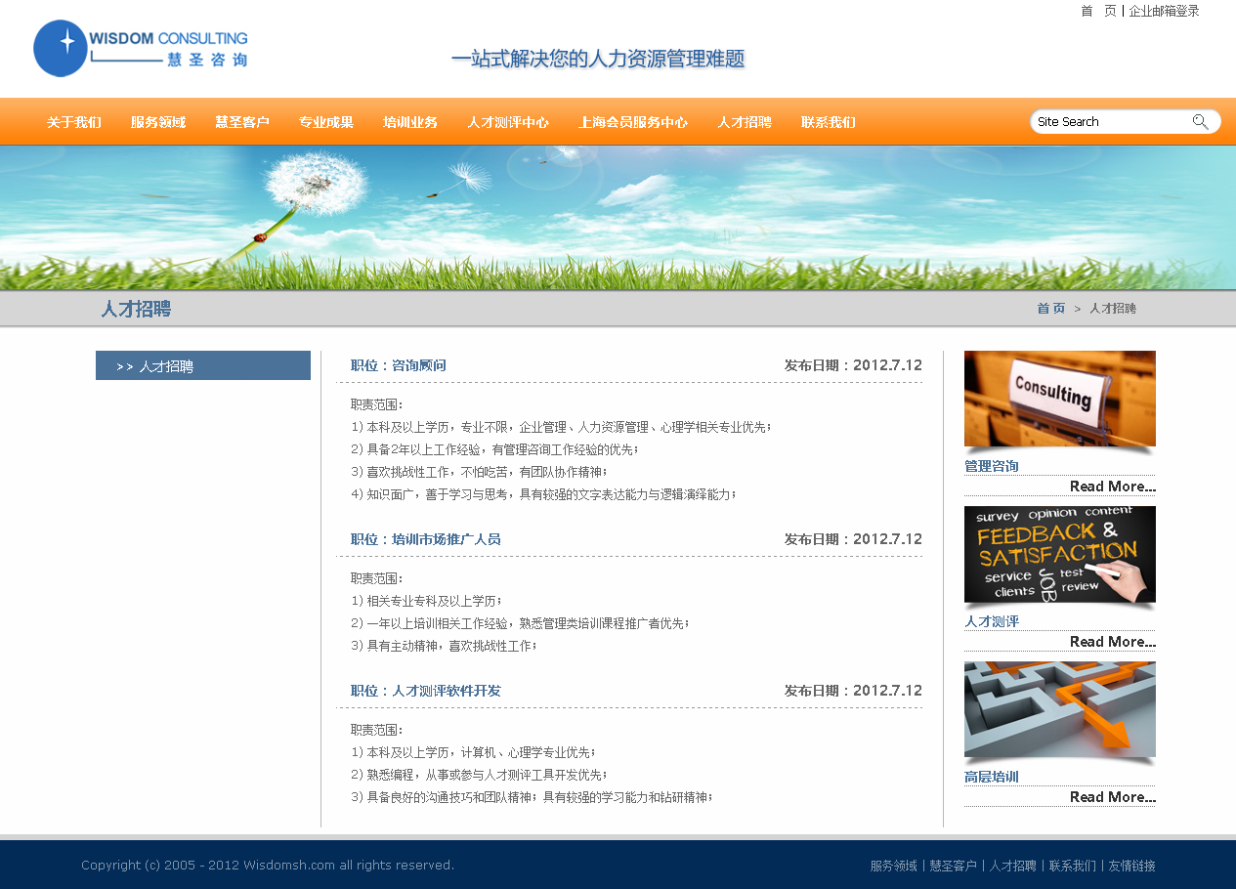Open the 关于我们 menu item

74,122
